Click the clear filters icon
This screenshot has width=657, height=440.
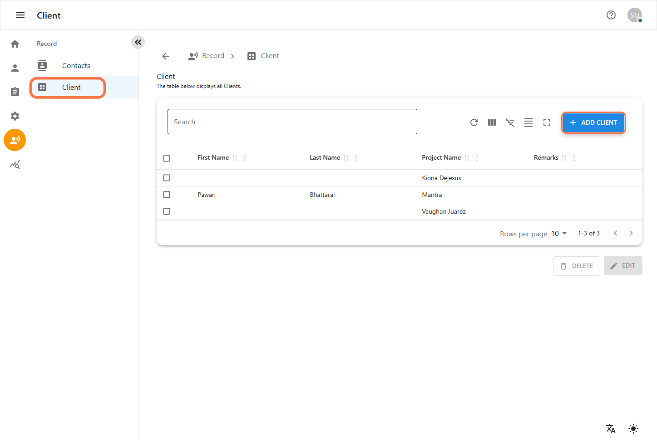(x=510, y=122)
